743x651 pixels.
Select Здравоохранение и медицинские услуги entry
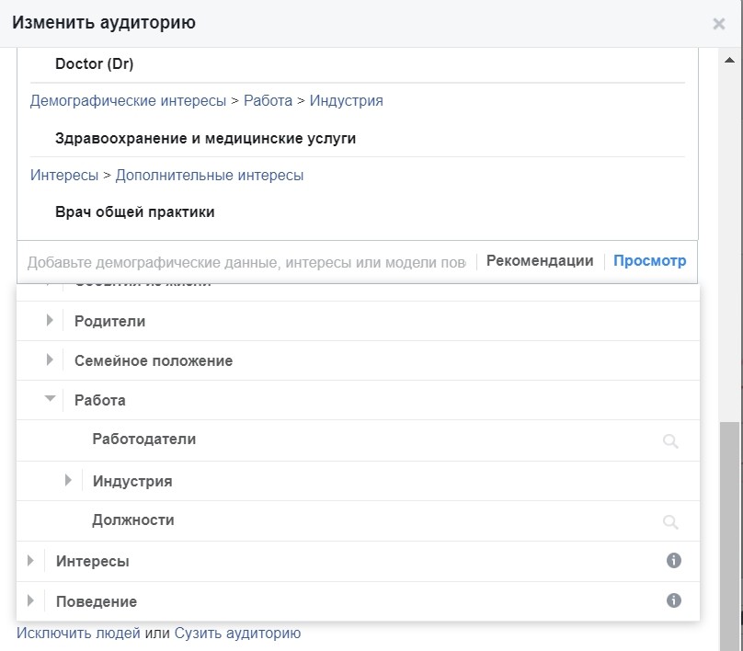point(205,138)
